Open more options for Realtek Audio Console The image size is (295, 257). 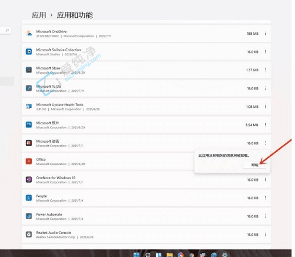266,235
